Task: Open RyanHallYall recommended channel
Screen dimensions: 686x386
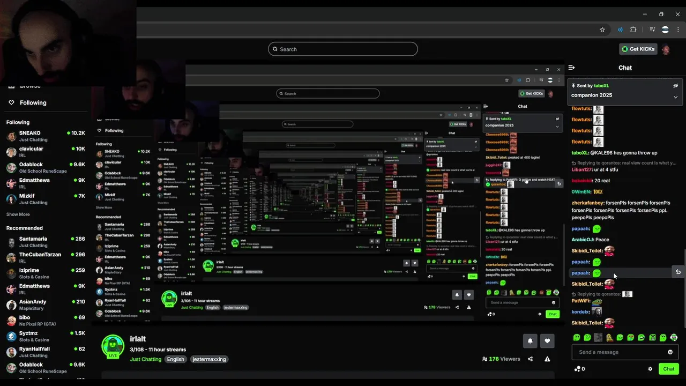Action: coord(46,352)
